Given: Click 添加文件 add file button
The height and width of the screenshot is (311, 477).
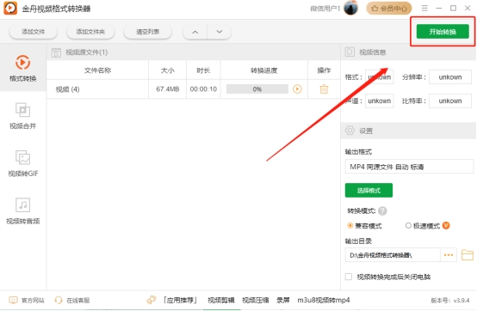Looking at the screenshot, I should click(34, 32).
